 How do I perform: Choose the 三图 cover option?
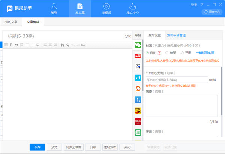click(x=183, y=53)
